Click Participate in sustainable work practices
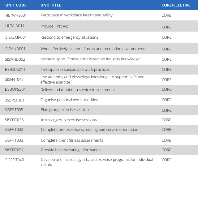 [75, 70]
